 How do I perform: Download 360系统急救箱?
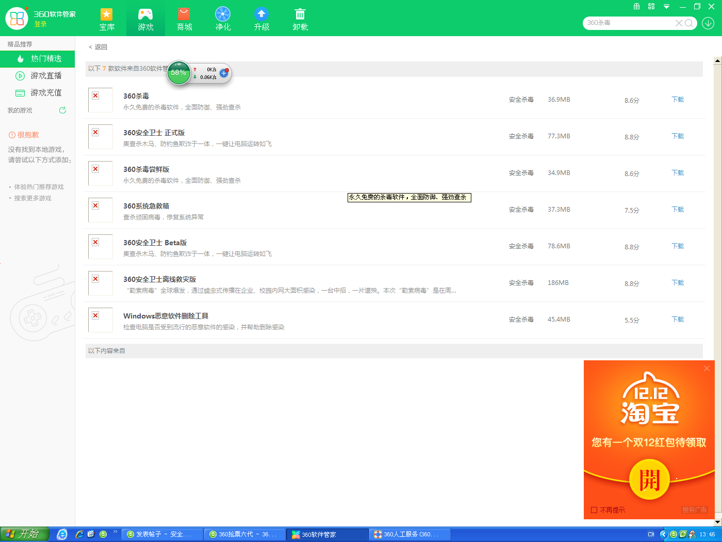click(678, 210)
